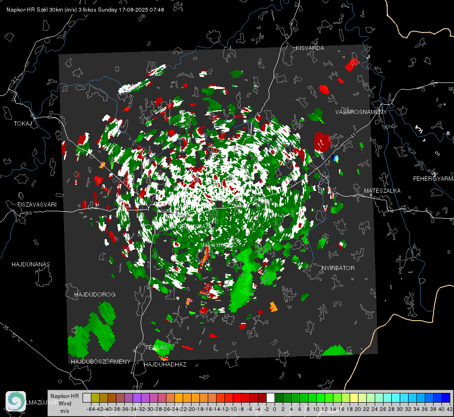Select road number 41 near Vásárosnamény

click(352, 135)
